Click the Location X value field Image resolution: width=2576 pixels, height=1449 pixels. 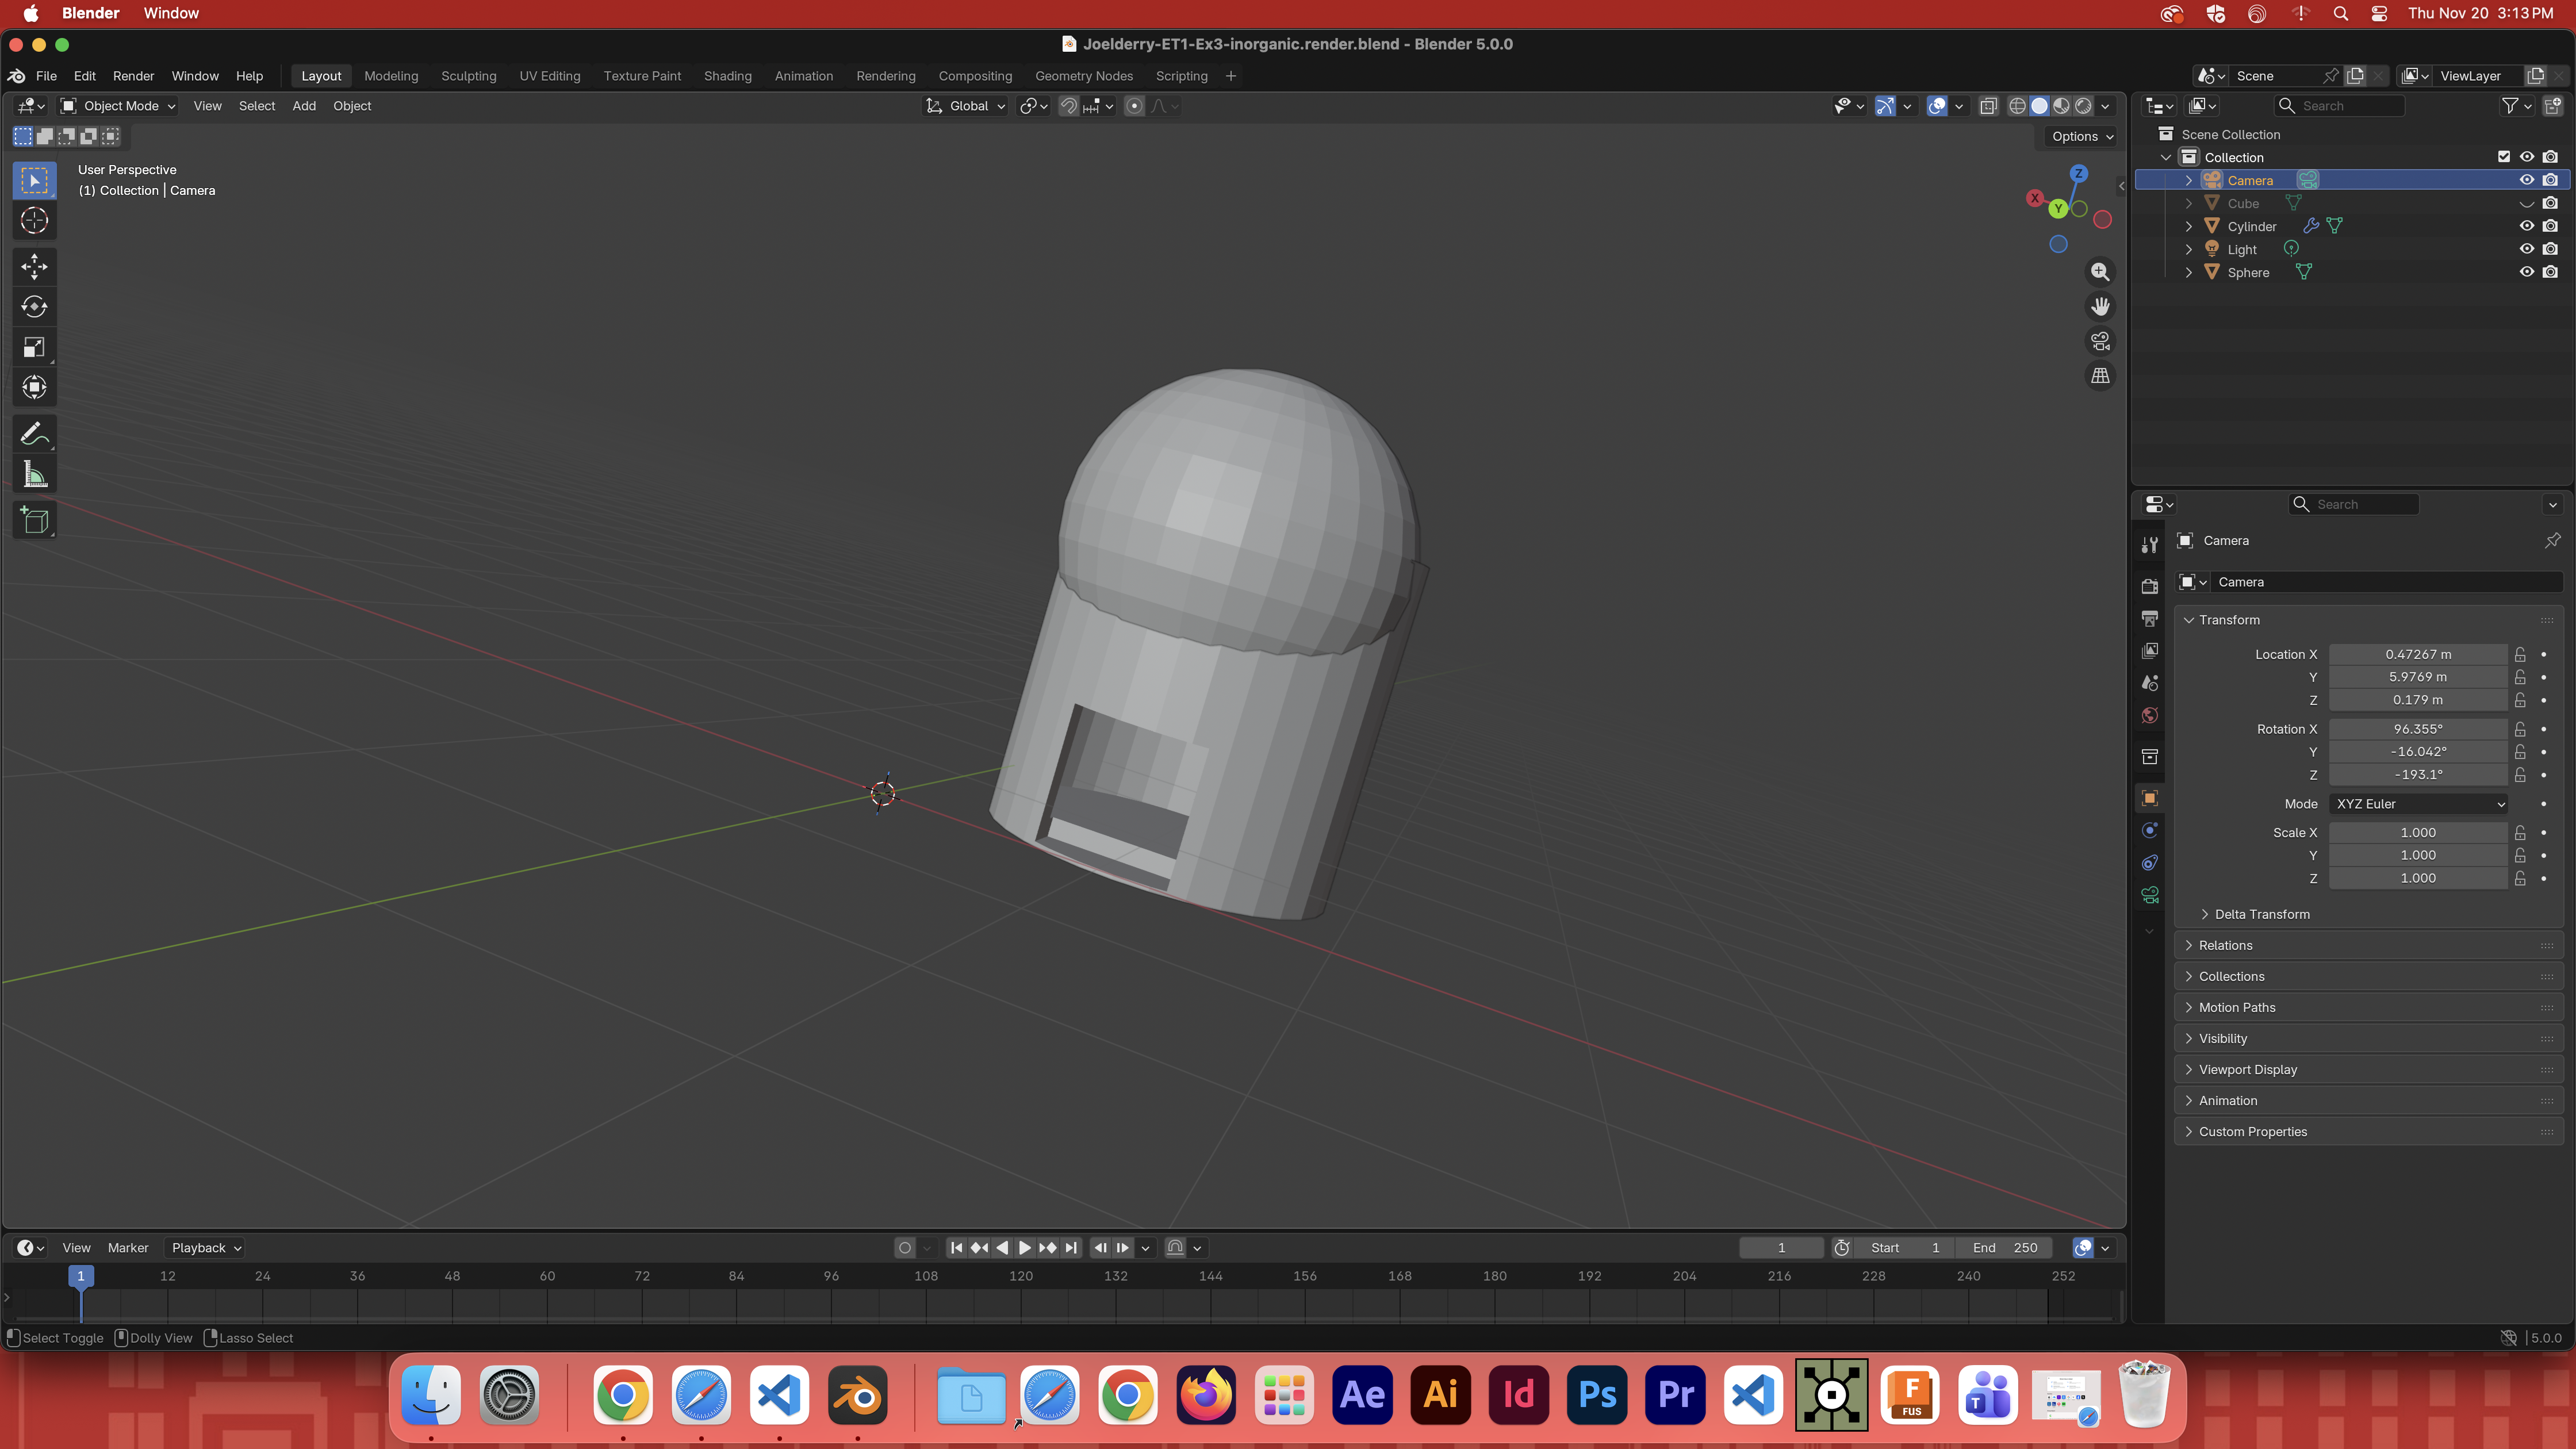(x=2417, y=654)
